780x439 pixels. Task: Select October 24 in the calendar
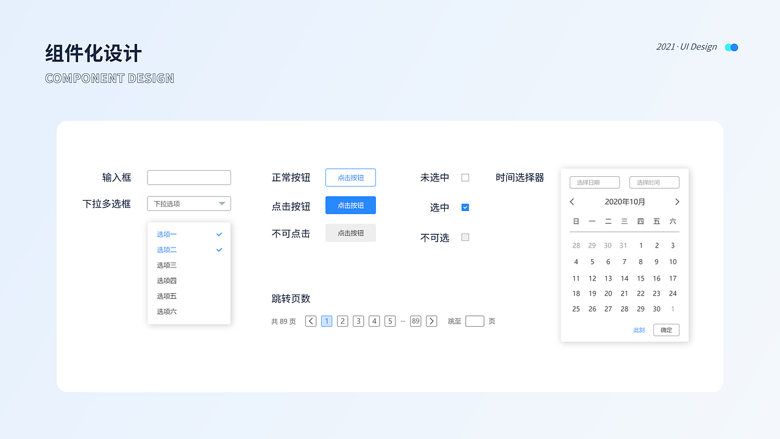click(673, 293)
